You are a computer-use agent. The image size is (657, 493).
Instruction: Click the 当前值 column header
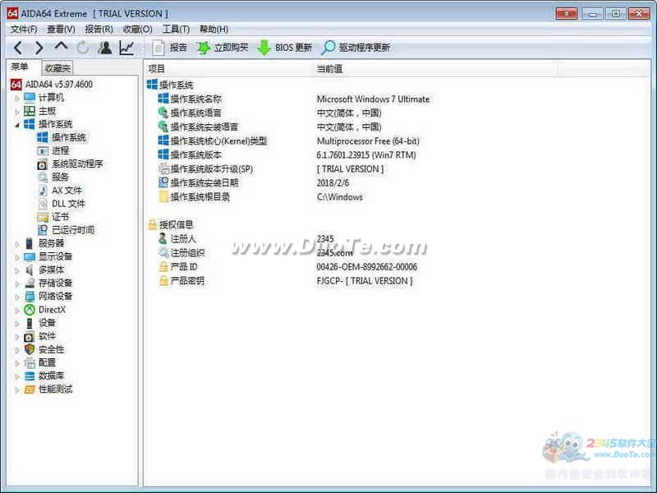tap(329, 69)
